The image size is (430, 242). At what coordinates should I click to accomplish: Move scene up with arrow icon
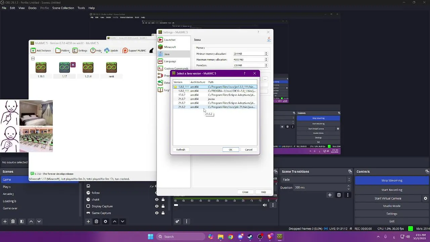click(x=31, y=221)
